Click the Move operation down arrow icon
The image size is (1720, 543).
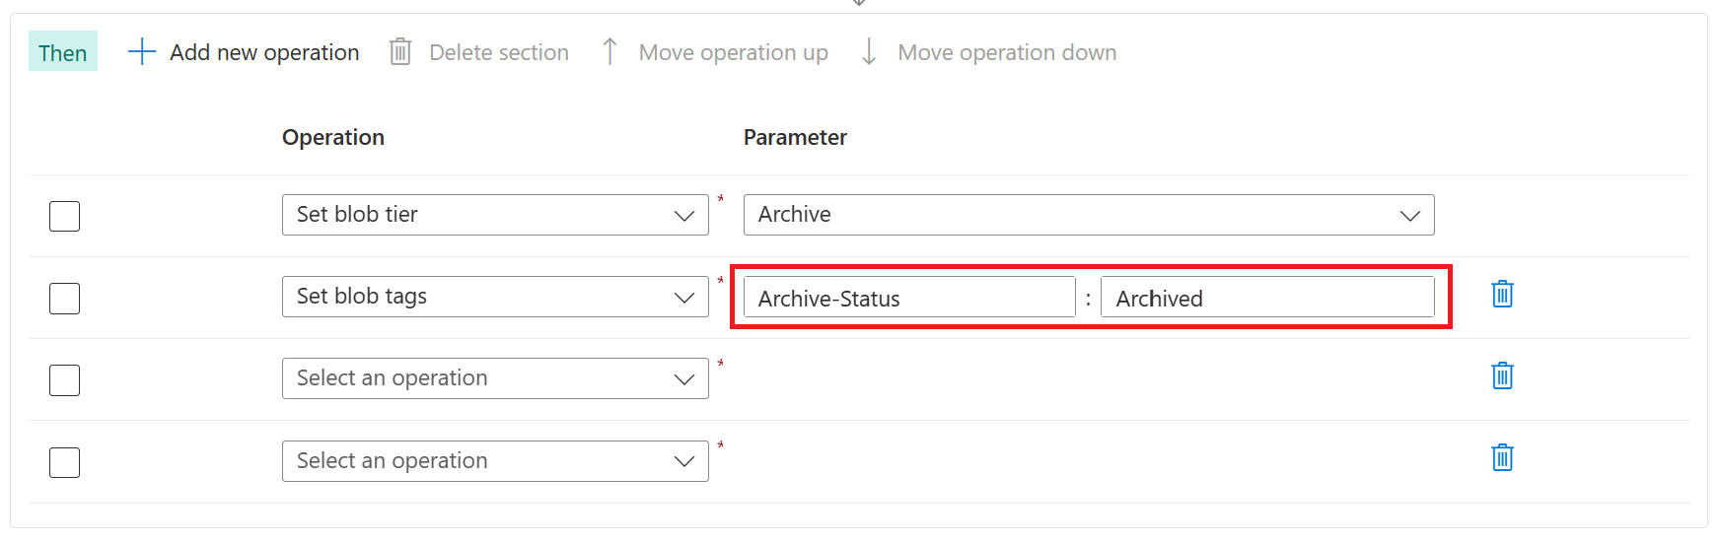coord(869,51)
